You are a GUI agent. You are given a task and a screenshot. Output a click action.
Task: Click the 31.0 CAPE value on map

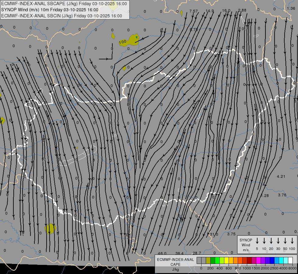(214, 234)
